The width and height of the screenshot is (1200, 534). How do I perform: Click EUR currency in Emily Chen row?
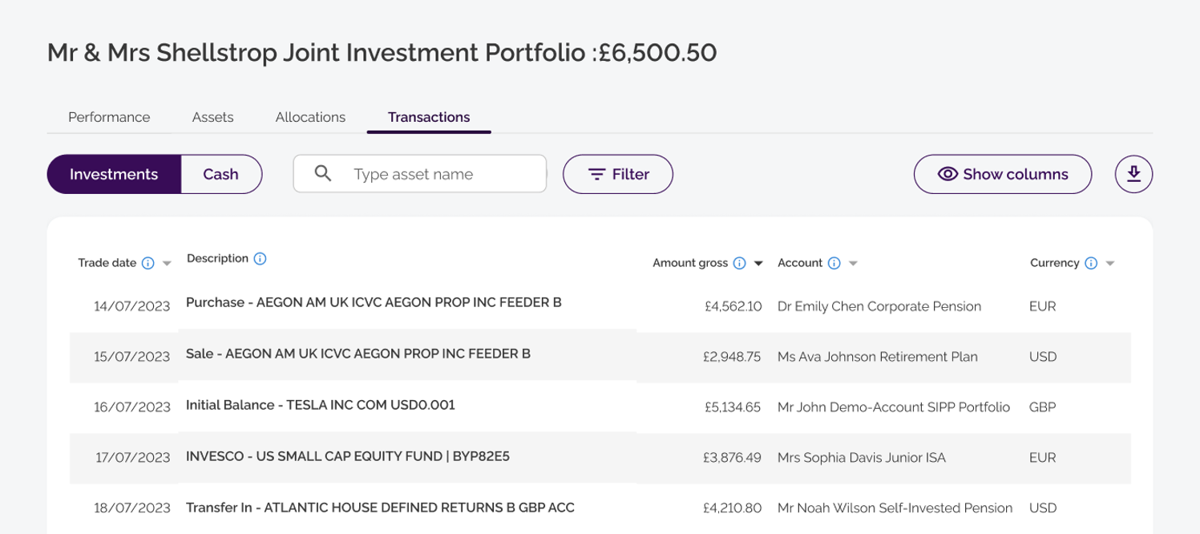(x=1042, y=306)
